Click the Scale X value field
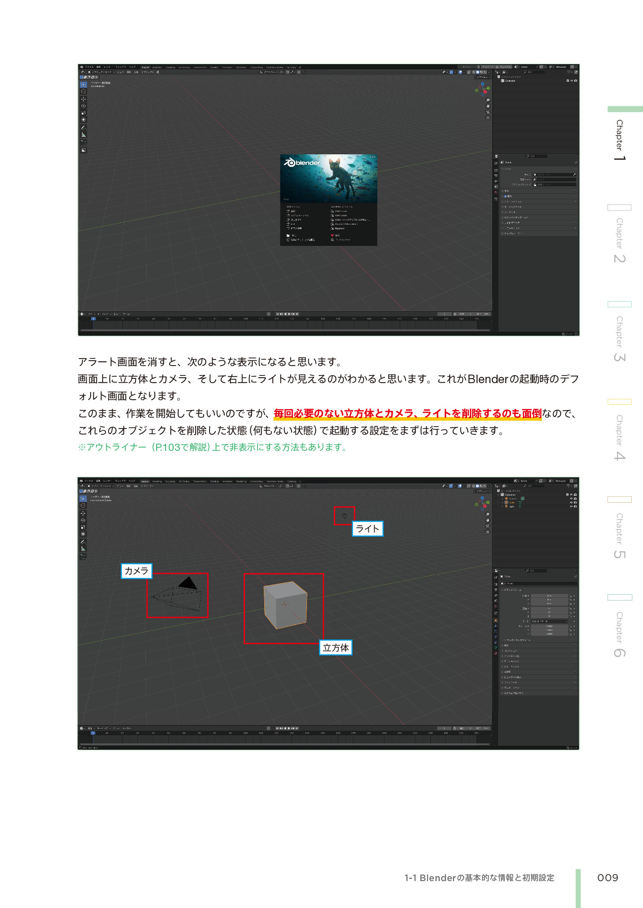The width and height of the screenshot is (643, 908). tap(549, 626)
